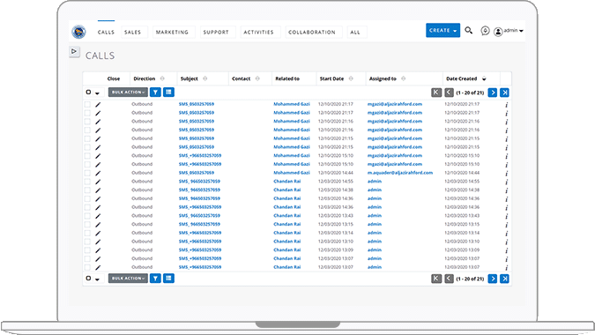
Task: Expand top select-all dropdown arrow
Action: click(x=98, y=93)
